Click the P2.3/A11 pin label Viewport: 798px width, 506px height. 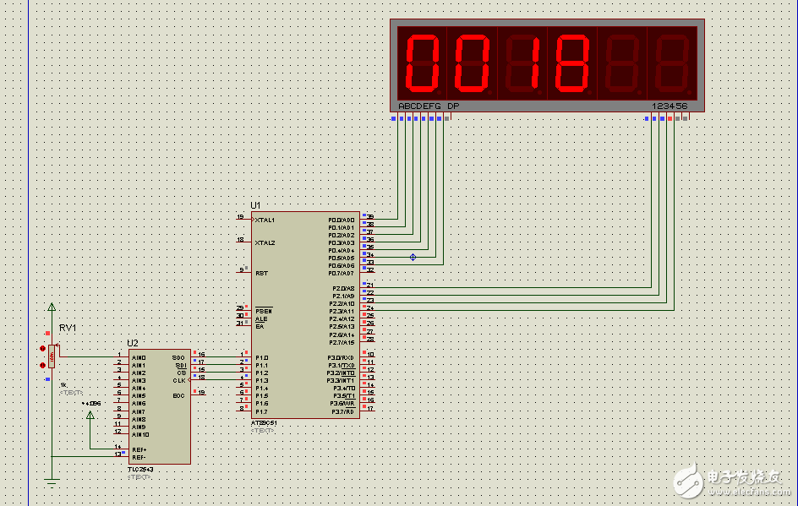(342, 311)
